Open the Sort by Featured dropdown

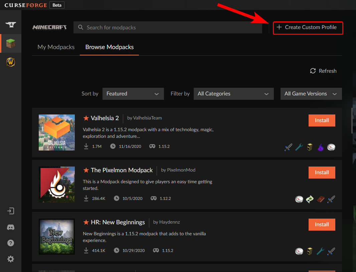[133, 94]
